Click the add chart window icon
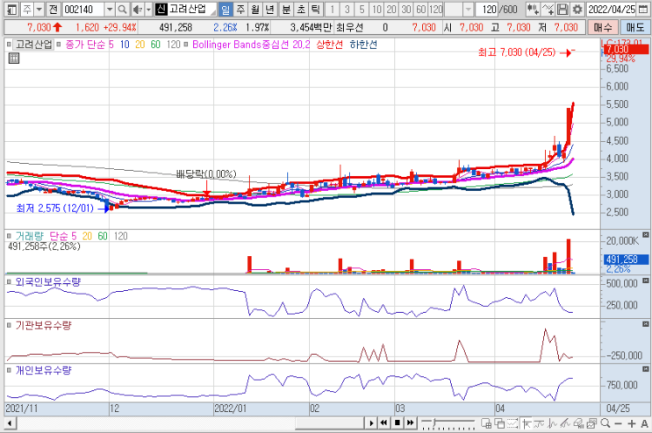 click(x=486, y=423)
